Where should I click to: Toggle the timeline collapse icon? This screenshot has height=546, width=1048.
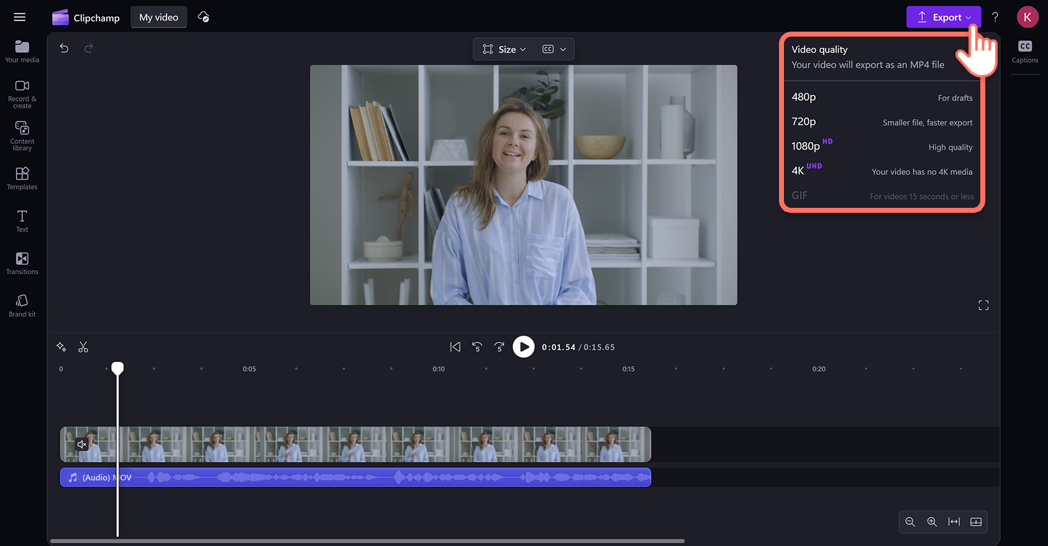click(x=976, y=522)
